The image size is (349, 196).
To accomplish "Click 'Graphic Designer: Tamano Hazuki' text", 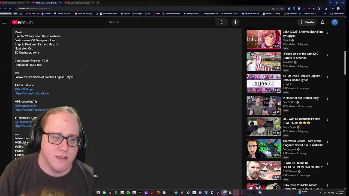I will tap(36, 44).
